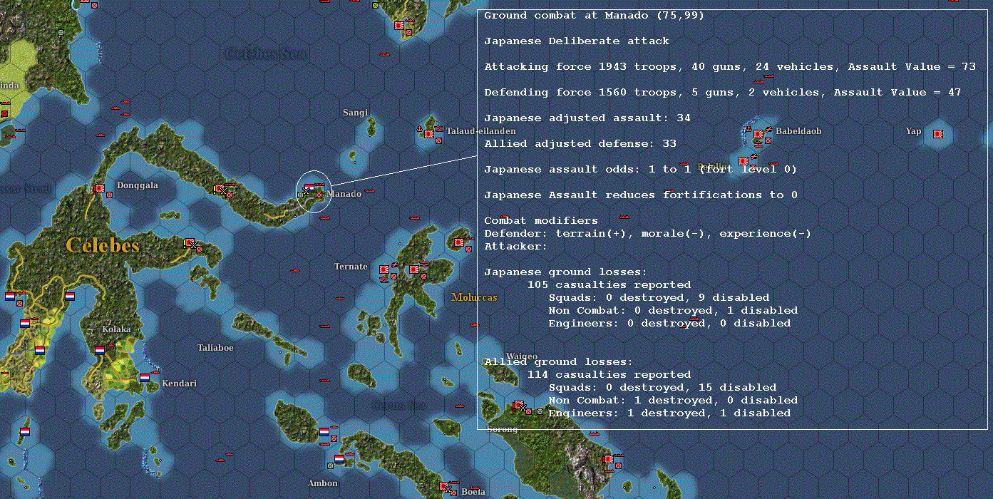
Task: Click the red enemy unit square beside Donggala flag
Action: click(x=109, y=194)
